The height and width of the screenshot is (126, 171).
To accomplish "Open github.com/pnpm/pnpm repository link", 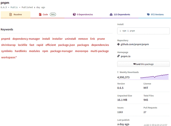I will tap(135, 44).
